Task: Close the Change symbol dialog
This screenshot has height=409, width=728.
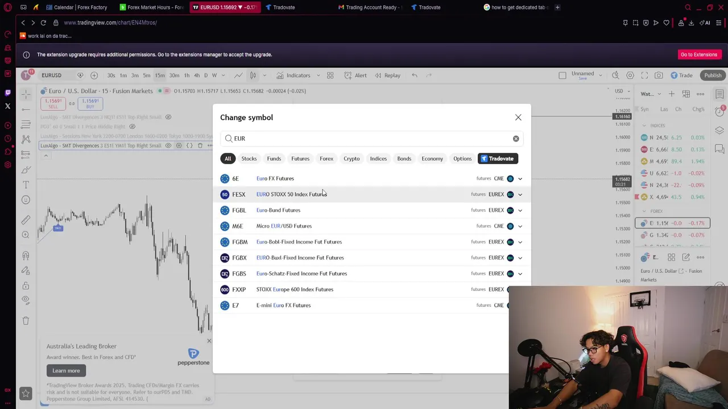Action: [x=518, y=118]
